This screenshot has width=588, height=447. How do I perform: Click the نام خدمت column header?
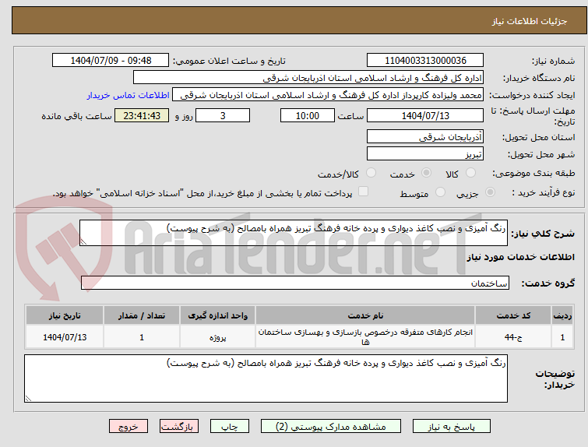[365, 315]
